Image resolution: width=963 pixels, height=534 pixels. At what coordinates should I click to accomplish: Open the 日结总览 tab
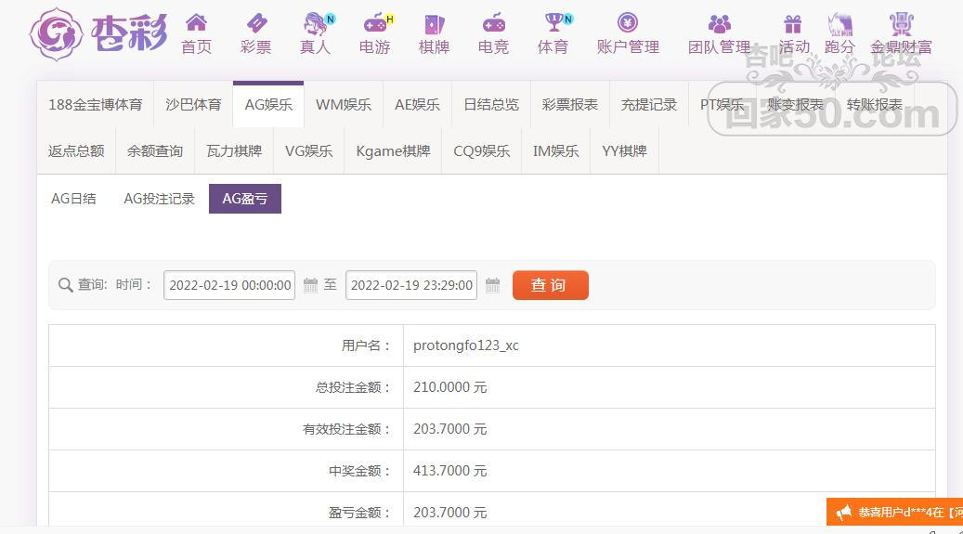click(x=490, y=104)
